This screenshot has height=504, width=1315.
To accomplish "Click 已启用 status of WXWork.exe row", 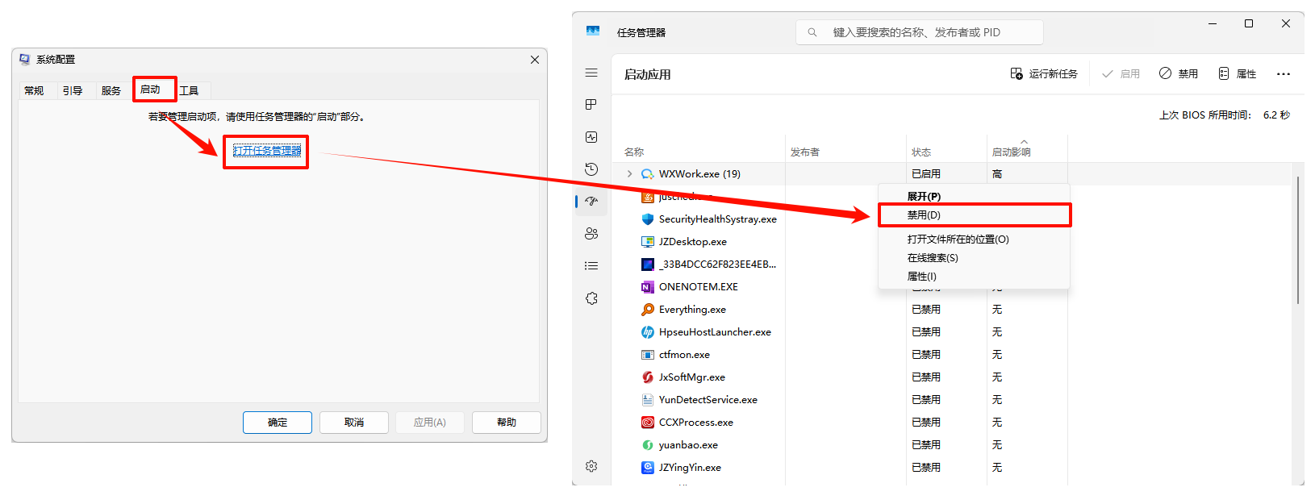I will 926,174.
